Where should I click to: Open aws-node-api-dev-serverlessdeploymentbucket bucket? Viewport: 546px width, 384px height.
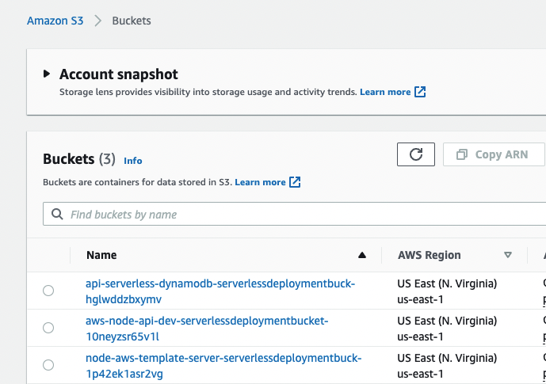pos(207,329)
